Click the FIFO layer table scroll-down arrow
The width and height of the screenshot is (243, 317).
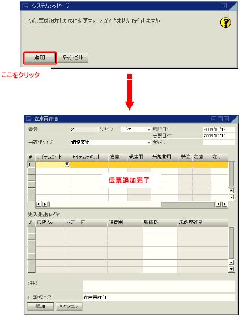click(x=231, y=269)
